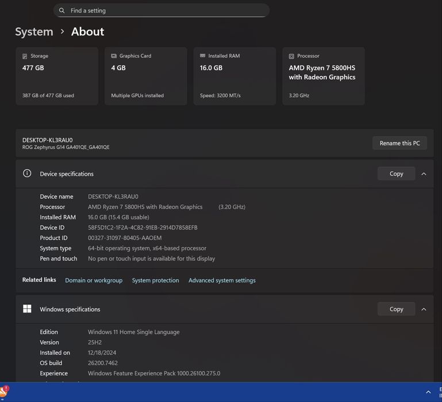Click the Device specifications info icon
Viewport: 442px width, 402px height.
click(x=27, y=173)
